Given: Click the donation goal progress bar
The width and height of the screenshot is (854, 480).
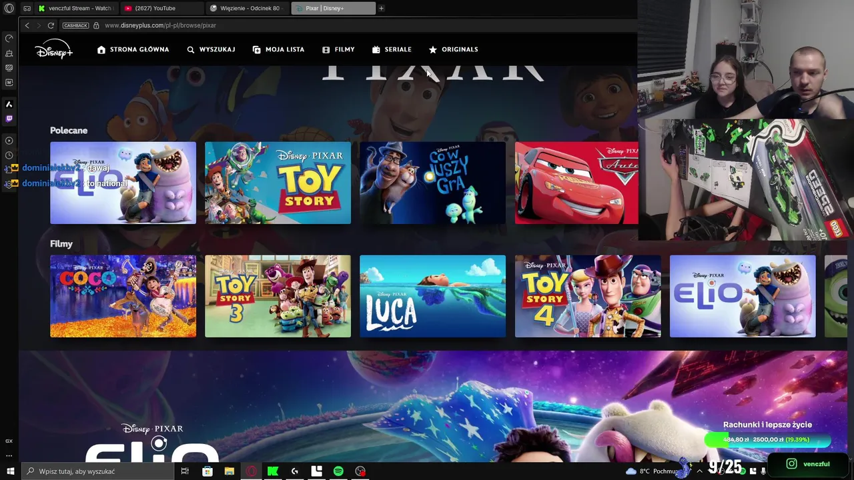Looking at the screenshot, I should tap(768, 440).
